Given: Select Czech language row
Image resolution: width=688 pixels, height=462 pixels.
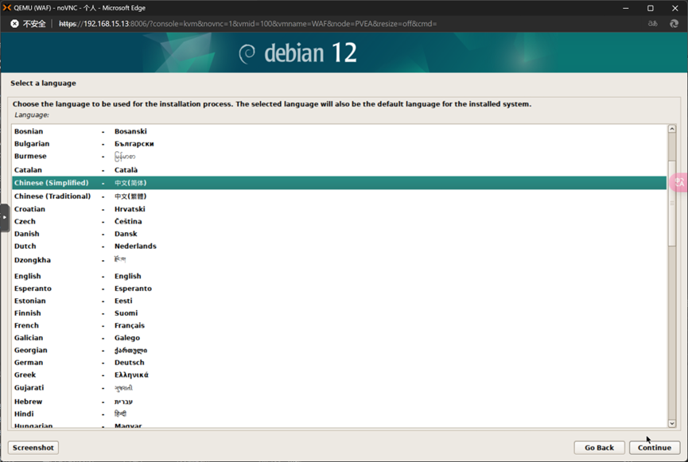Looking at the screenshot, I should (339, 221).
